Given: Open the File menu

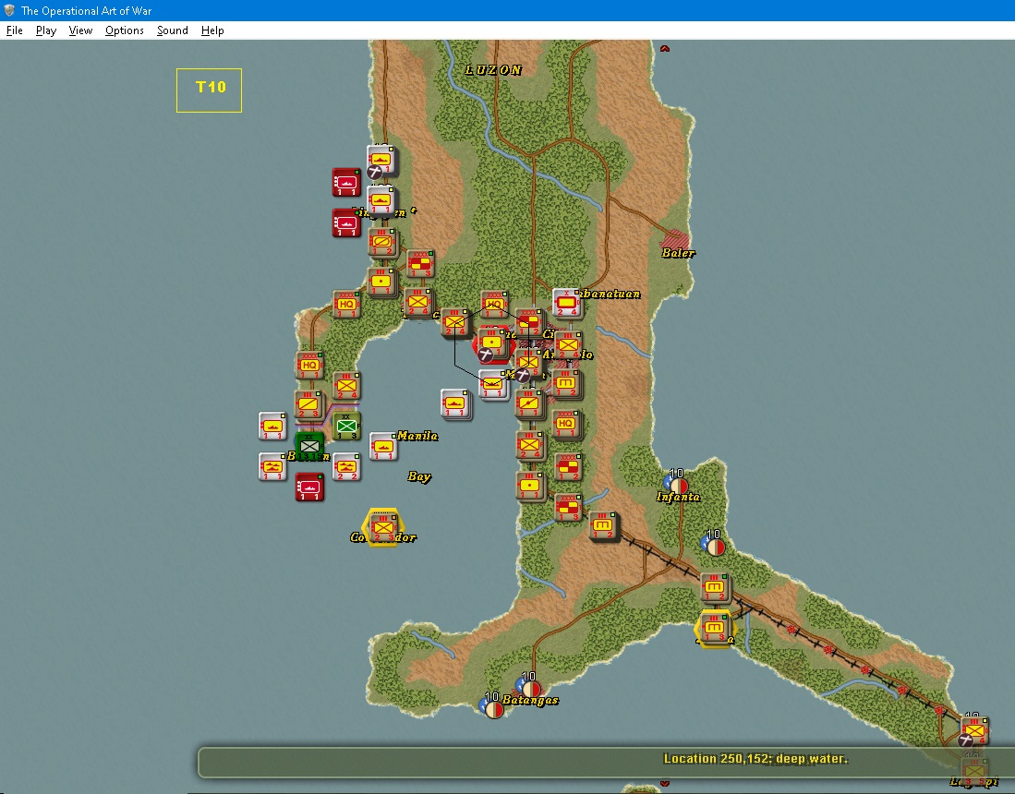Looking at the screenshot, I should pos(14,30).
